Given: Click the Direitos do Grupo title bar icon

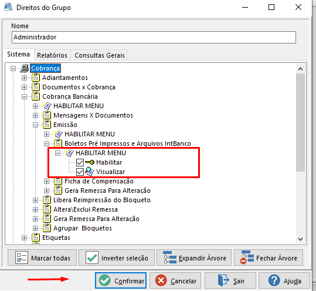Looking at the screenshot, I should pyautogui.click(x=8, y=7).
